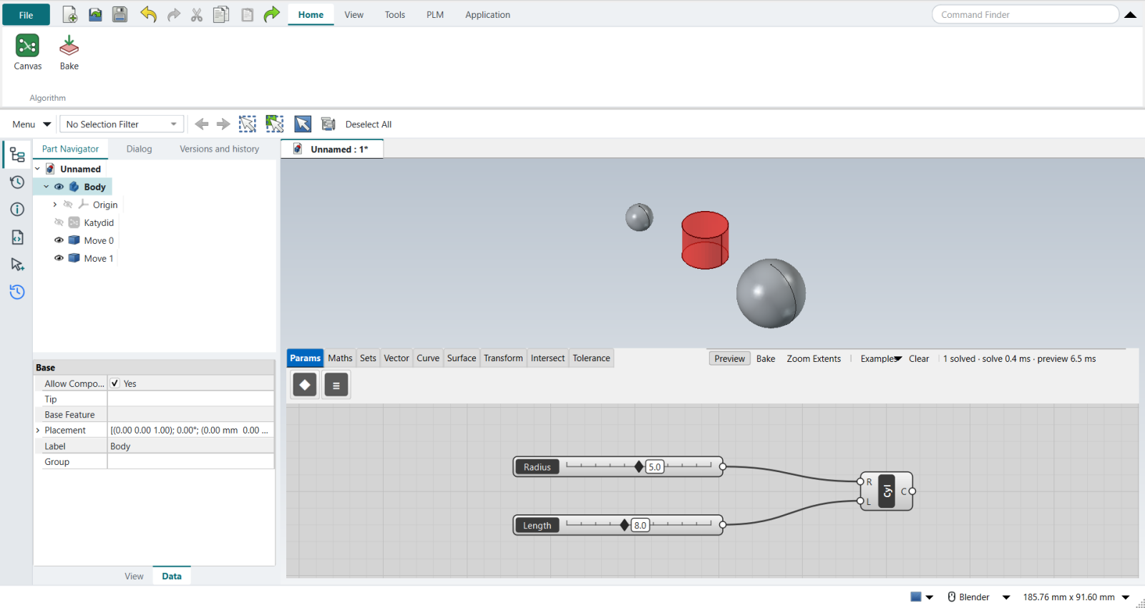This screenshot has width=1145, height=608.
Task: Create a new document with the toolbar icon
Action: click(70, 14)
